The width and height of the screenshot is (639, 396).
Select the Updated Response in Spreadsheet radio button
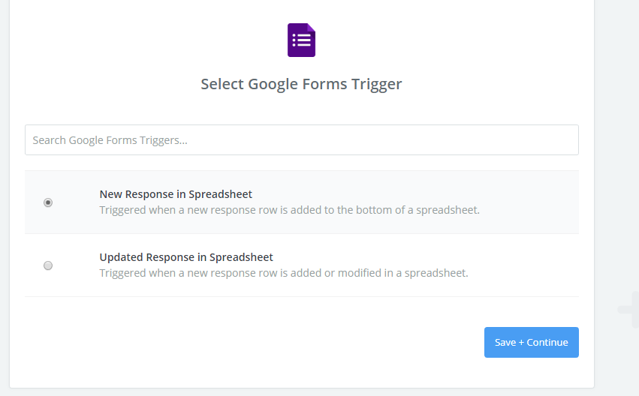tap(48, 265)
